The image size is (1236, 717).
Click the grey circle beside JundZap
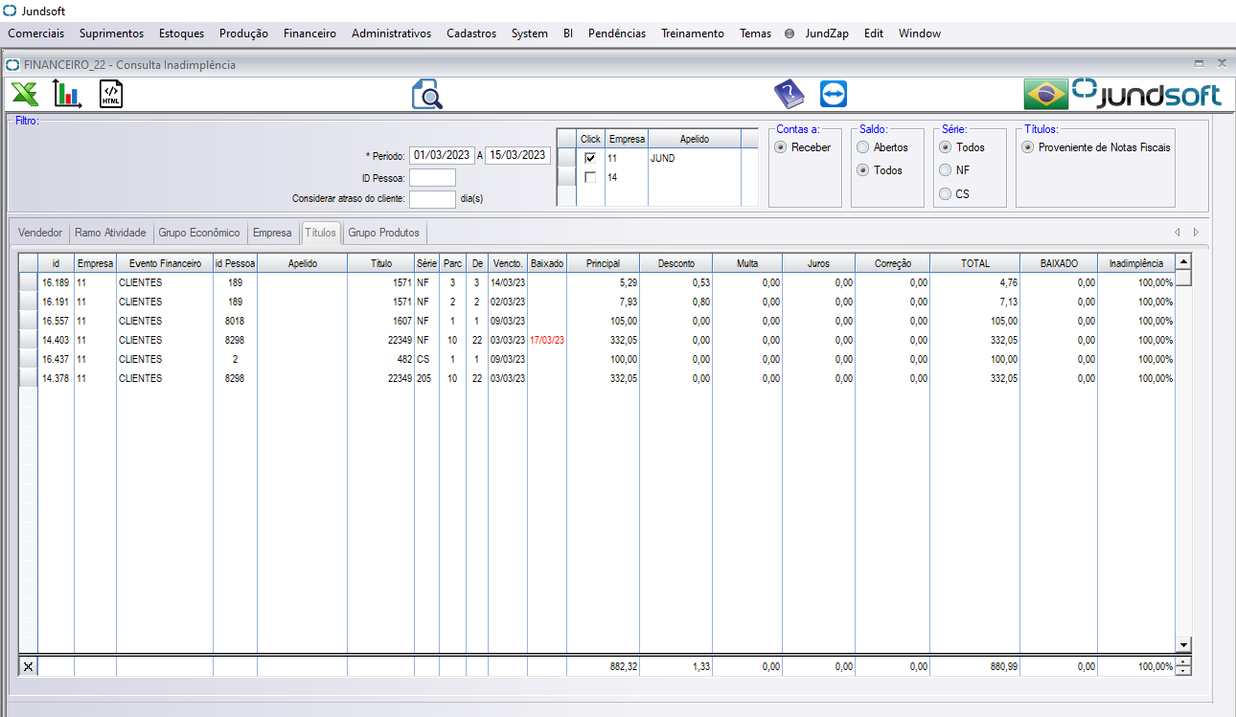click(x=790, y=34)
